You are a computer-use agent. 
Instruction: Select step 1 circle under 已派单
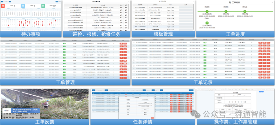click(x=207, y=11)
